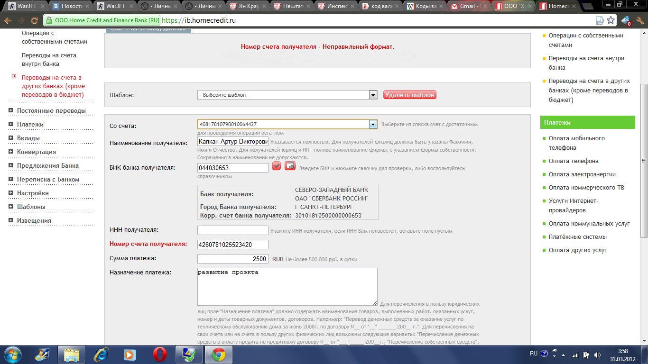648x364 pixels.
Task: Click the help question mark tray icon
Action: [544, 354]
